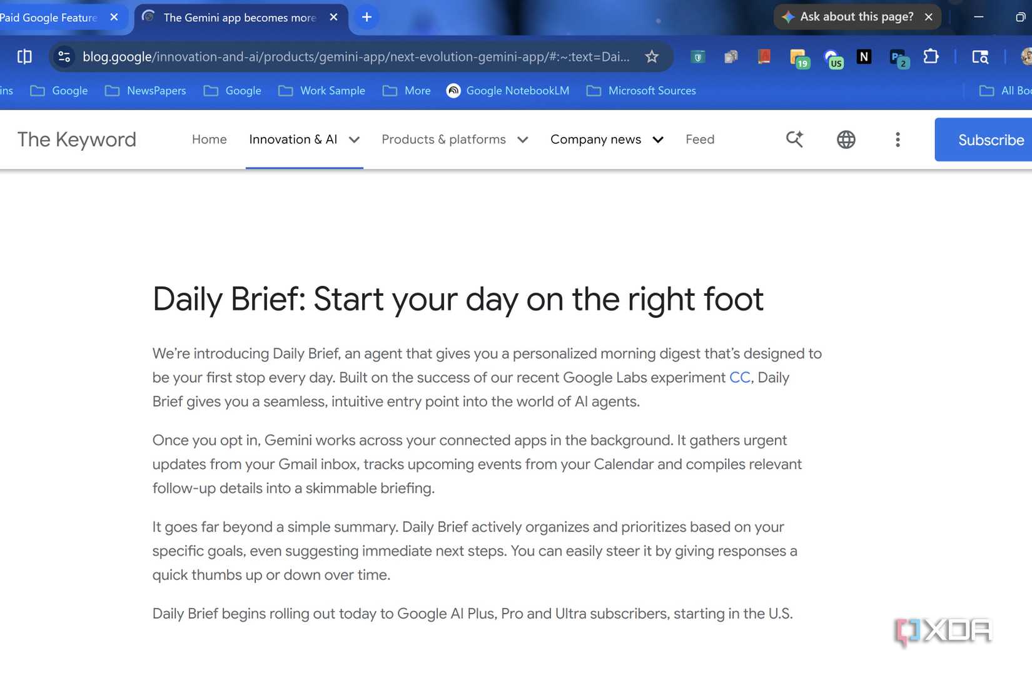Open the split view sidebar icon
The image size is (1032, 688).
24,57
